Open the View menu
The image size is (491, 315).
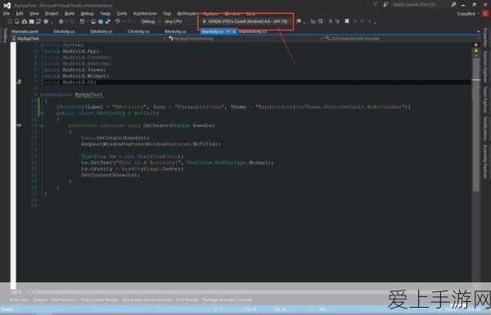[x=34, y=13]
